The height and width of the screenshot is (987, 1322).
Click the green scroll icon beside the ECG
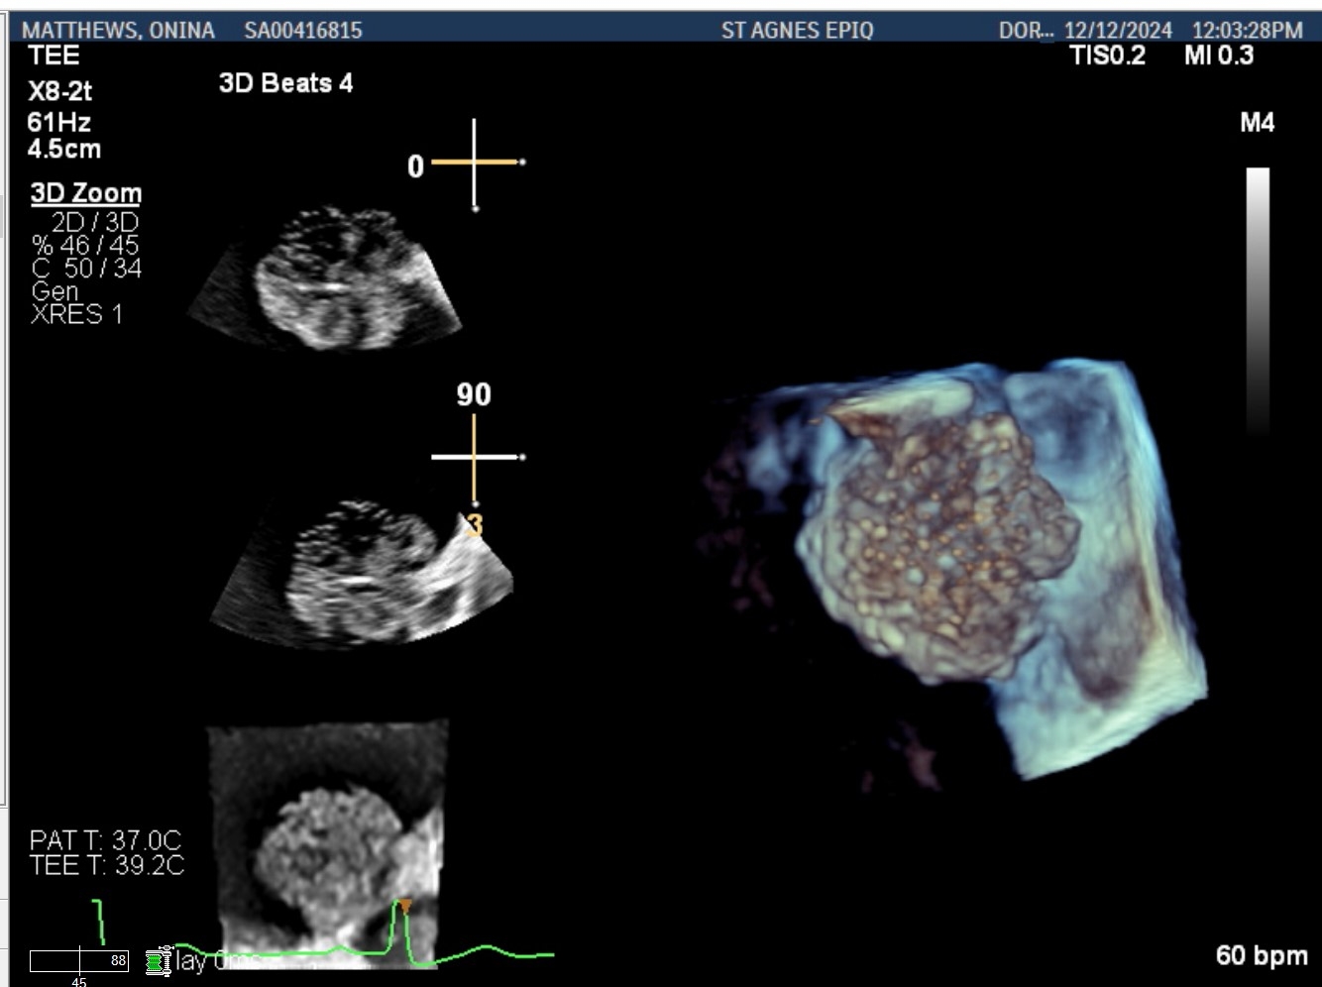[156, 961]
